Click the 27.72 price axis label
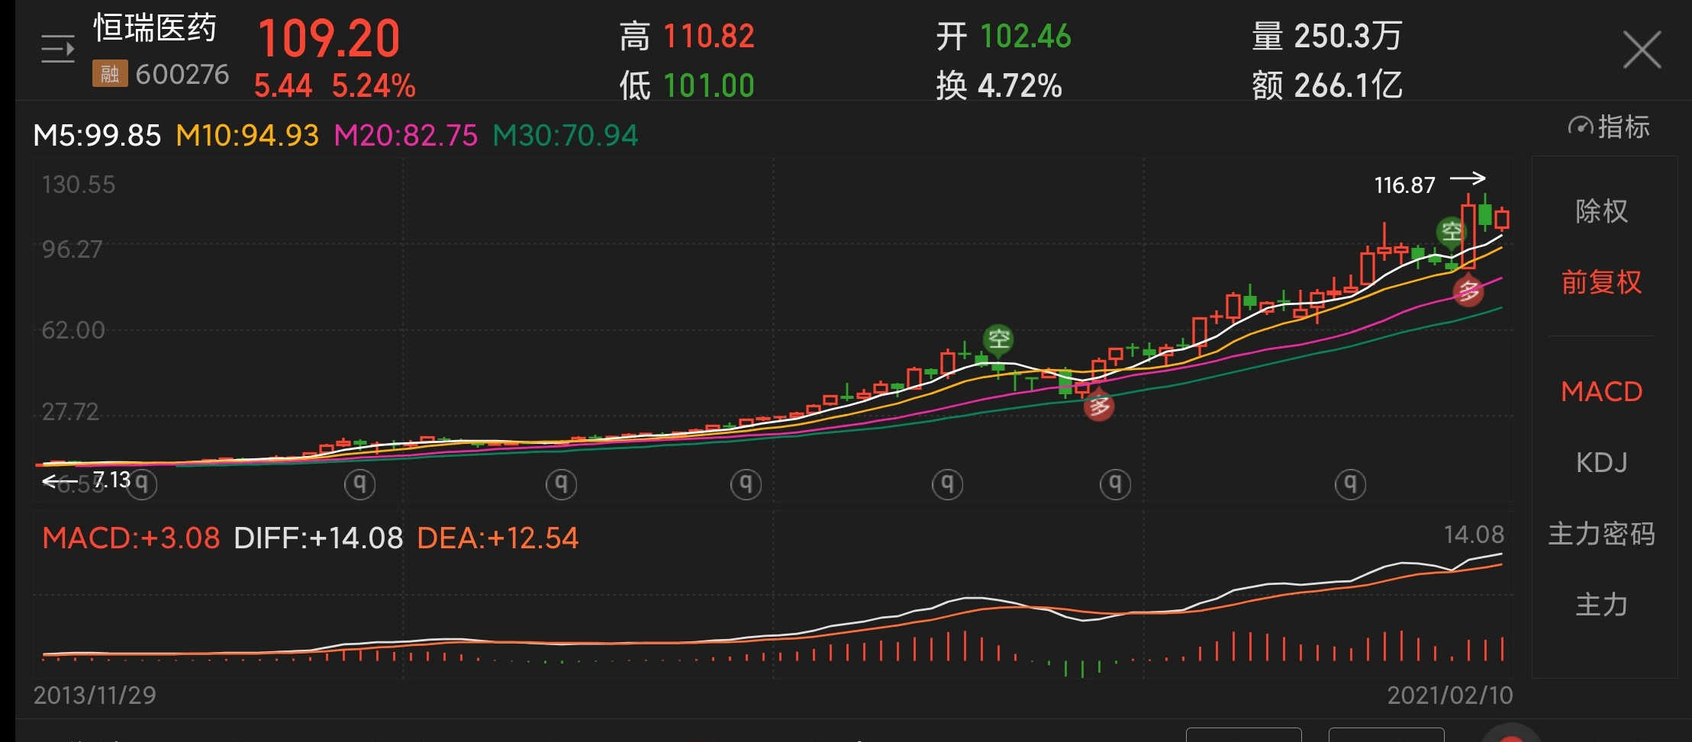Image resolution: width=1692 pixels, height=742 pixels. coord(71,412)
